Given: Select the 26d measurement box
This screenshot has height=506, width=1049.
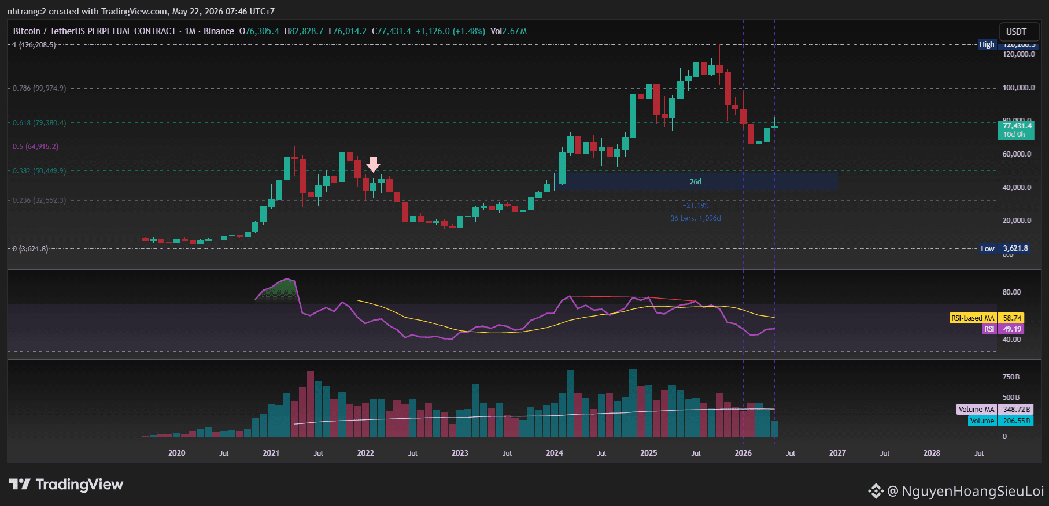Looking at the screenshot, I should [700, 182].
